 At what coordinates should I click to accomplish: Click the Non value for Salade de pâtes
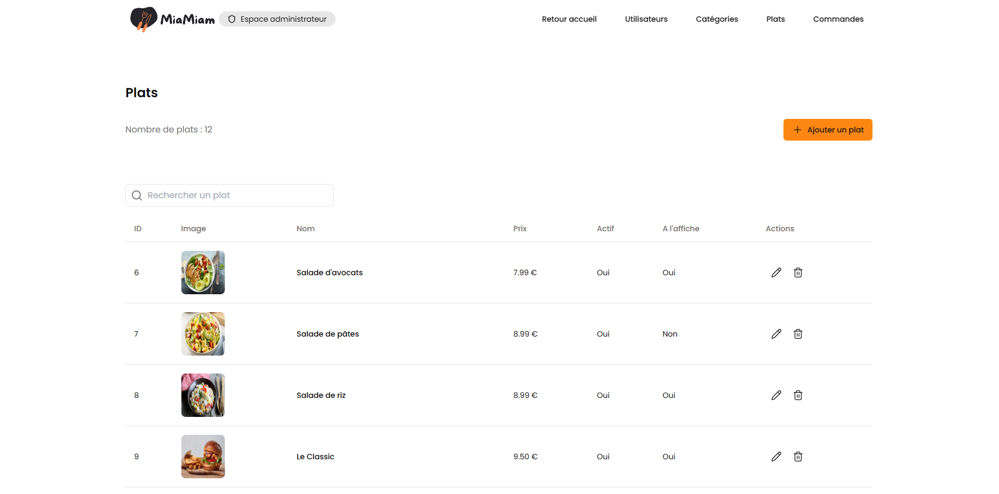[670, 334]
